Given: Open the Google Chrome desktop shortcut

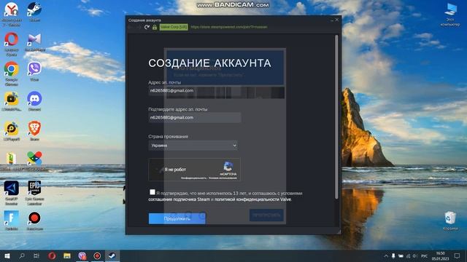Looking at the screenshot, I should pos(12,74).
